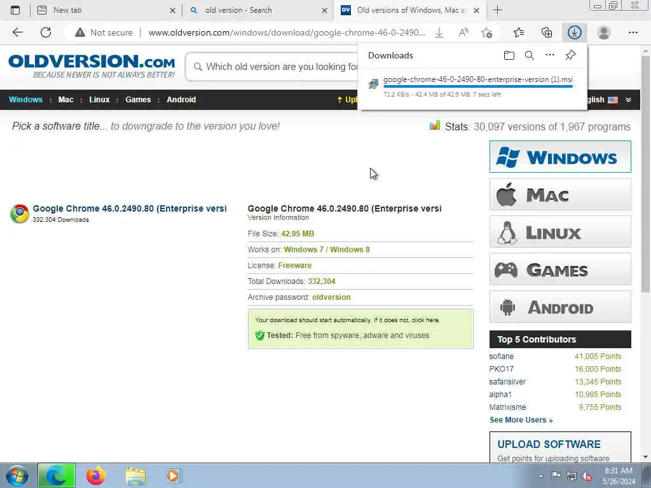Viewport: 651px width, 488px height.
Task: Open downloads folder icon in Downloads panel
Action: 509,55
